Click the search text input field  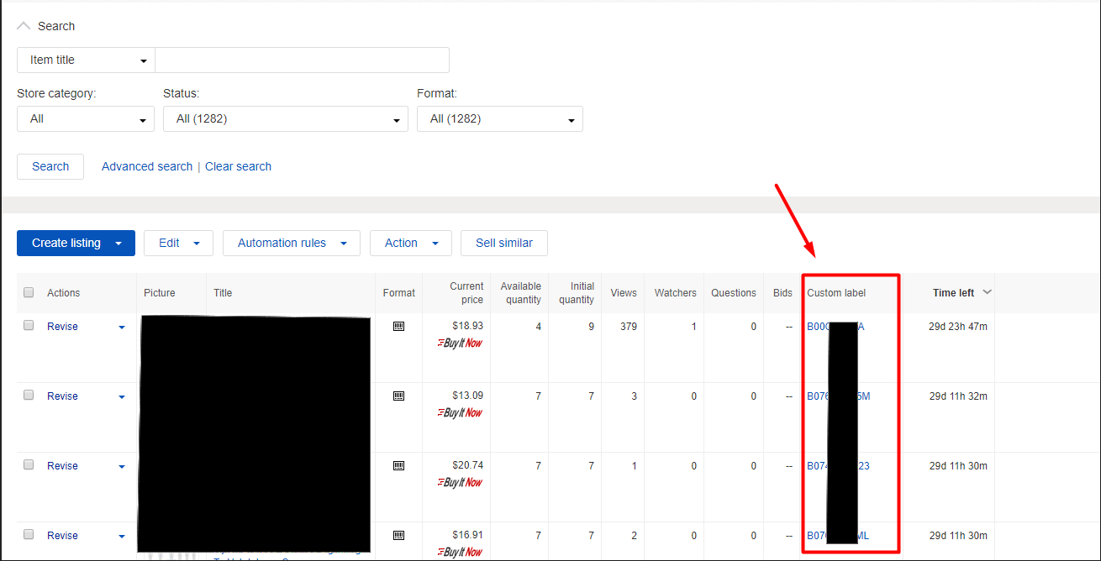click(302, 60)
